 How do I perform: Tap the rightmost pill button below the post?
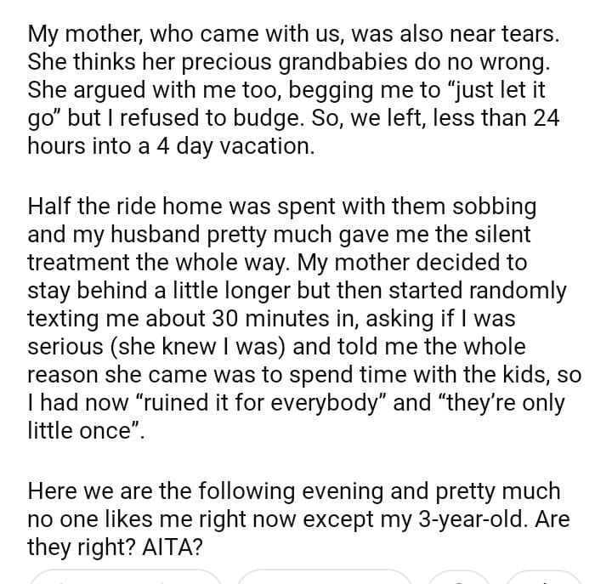[542, 577]
